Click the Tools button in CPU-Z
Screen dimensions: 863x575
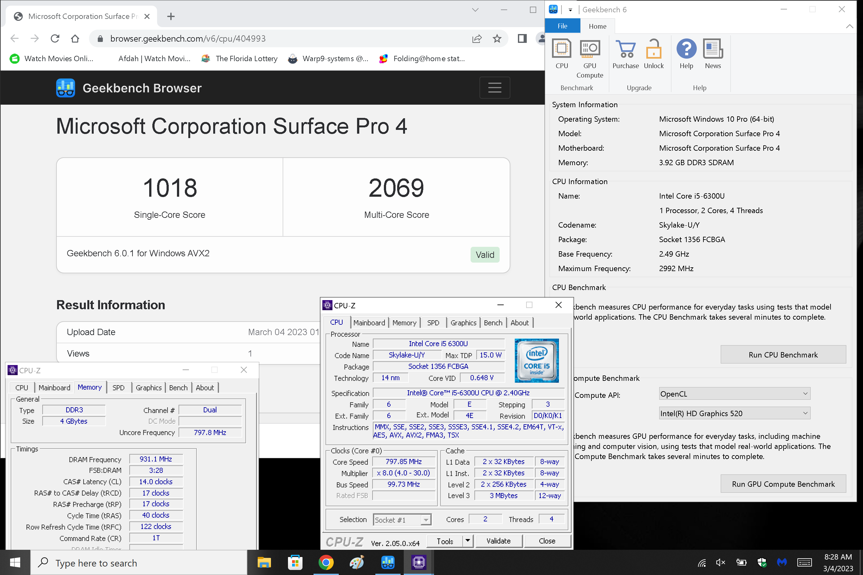(x=445, y=541)
